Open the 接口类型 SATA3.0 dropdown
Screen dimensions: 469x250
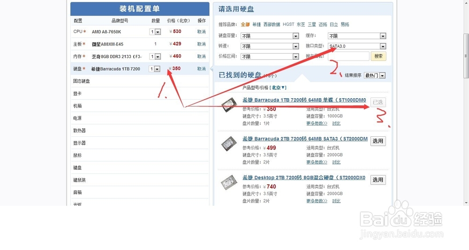tap(357, 46)
